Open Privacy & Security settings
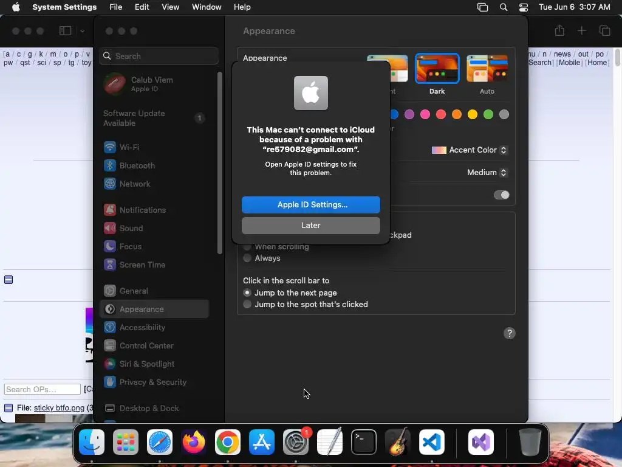The height and width of the screenshot is (467, 622). pos(154,382)
